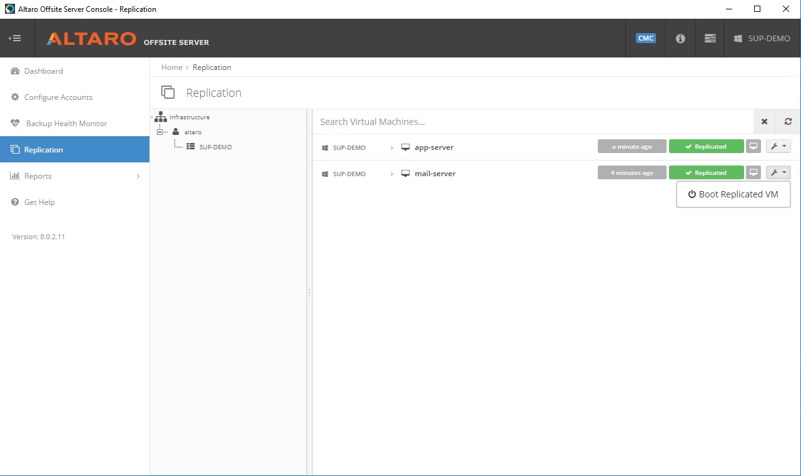Click '4 minutes ago' badge
The width and height of the screenshot is (801, 476).
point(632,172)
